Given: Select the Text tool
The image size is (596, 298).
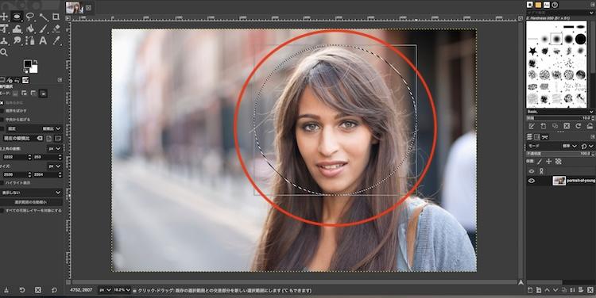Looking at the screenshot, I should pyautogui.click(x=44, y=40).
